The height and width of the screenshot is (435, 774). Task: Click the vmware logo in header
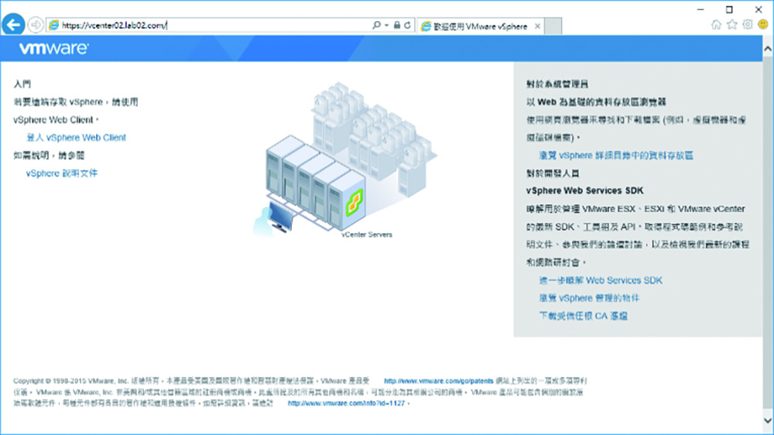54,49
